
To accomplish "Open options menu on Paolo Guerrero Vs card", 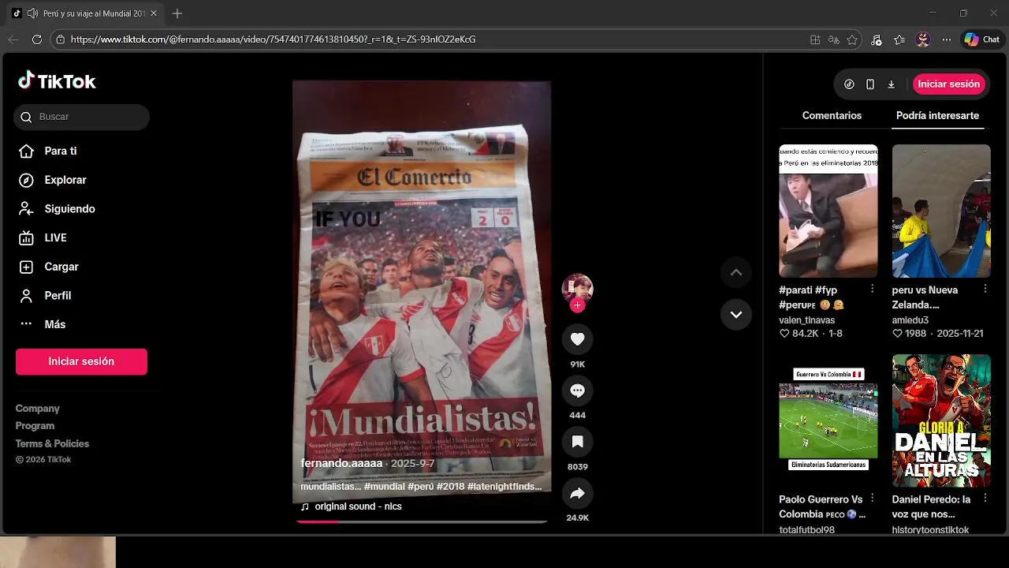I will [x=872, y=499].
